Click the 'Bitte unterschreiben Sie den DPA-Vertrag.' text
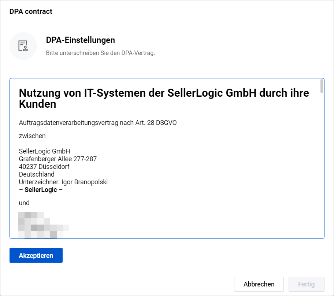The image size is (334, 296). [x=100, y=53]
